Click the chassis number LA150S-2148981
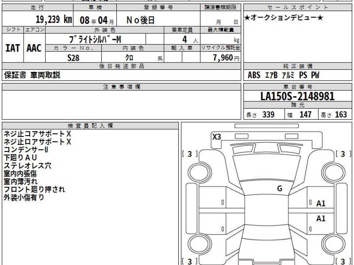The height and width of the screenshot is (265, 354). click(x=297, y=96)
